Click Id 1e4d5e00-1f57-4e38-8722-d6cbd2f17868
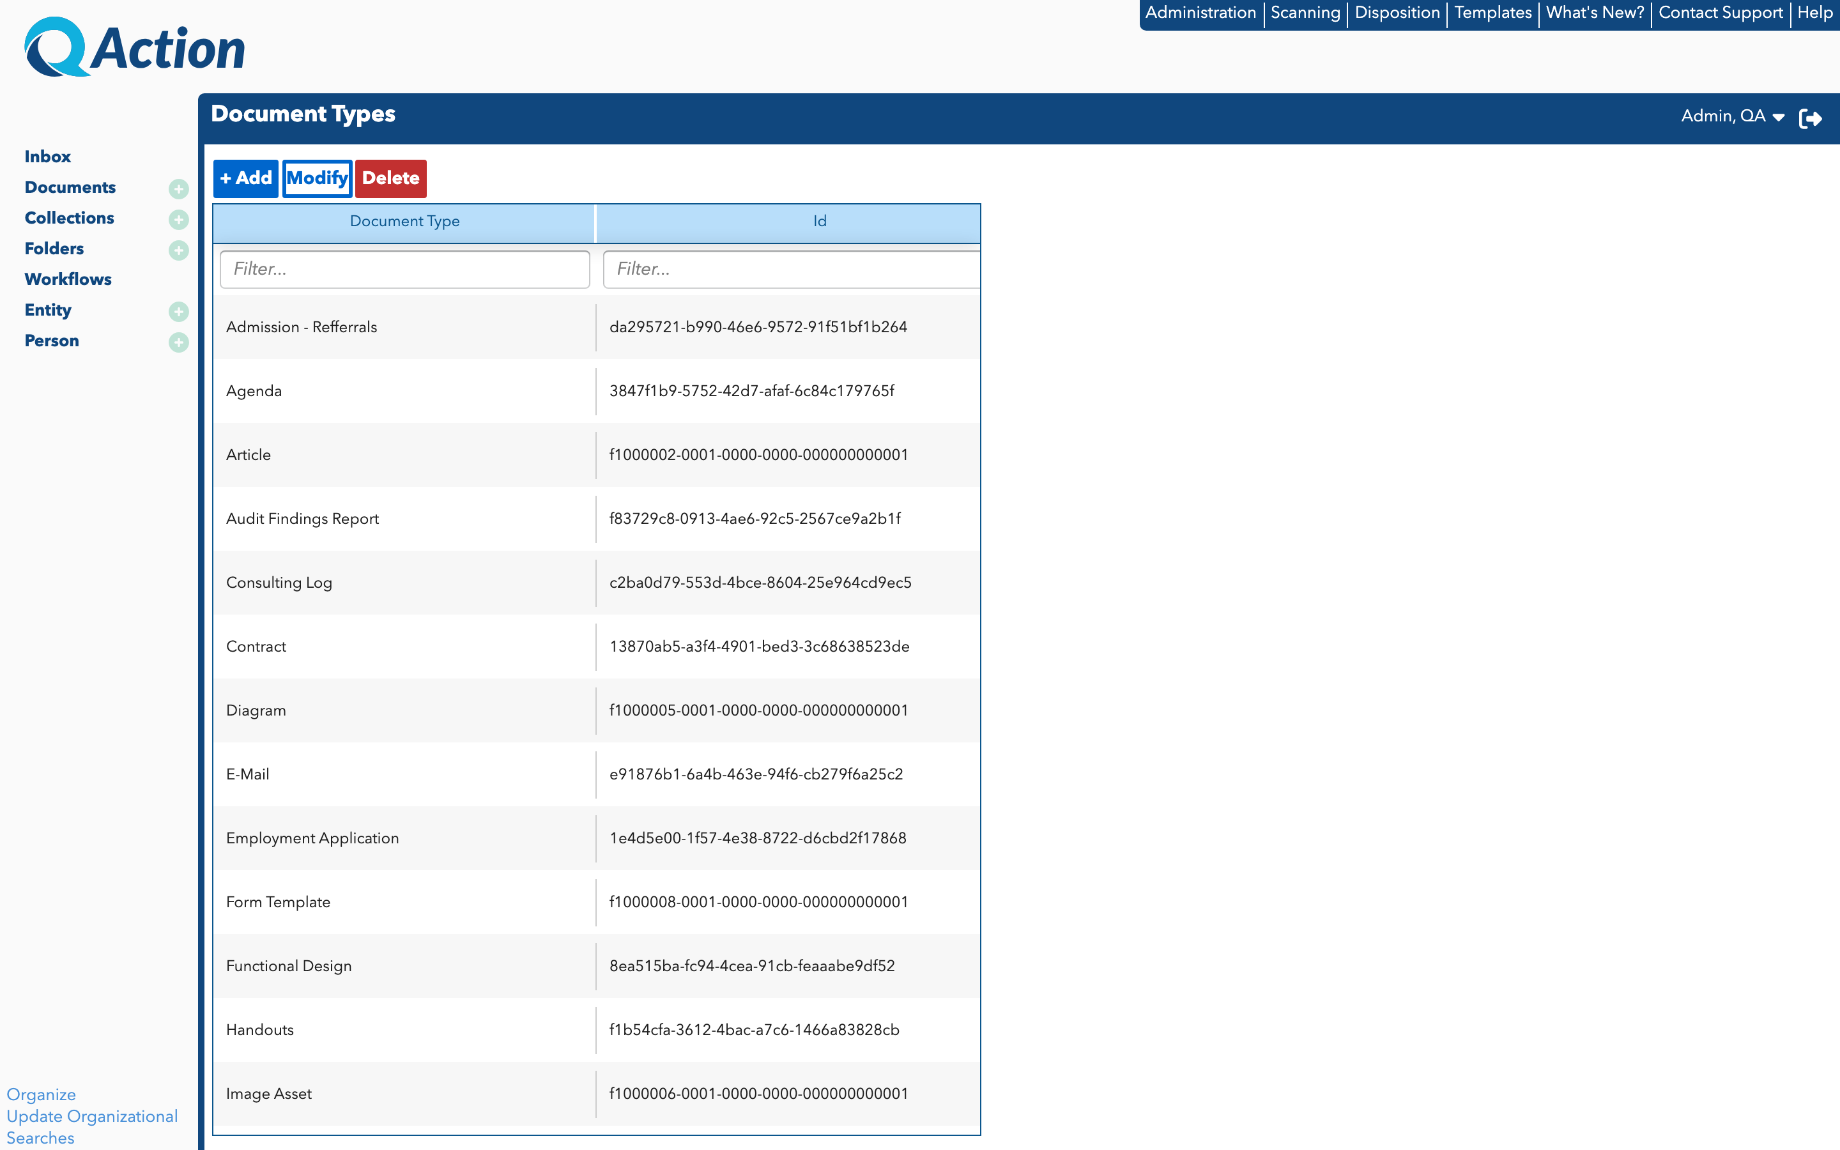Viewport: 1840px width, 1150px height. point(758,838)
